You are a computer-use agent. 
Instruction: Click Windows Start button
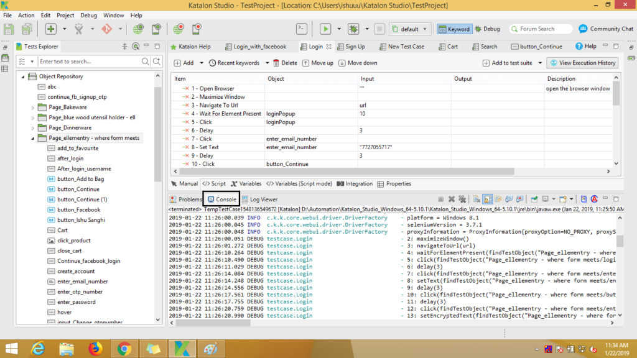pos(11,348)
